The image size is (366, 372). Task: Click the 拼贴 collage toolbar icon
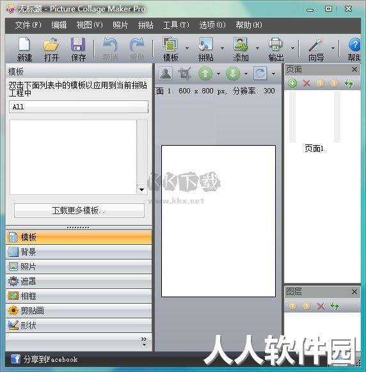[205, 44]
